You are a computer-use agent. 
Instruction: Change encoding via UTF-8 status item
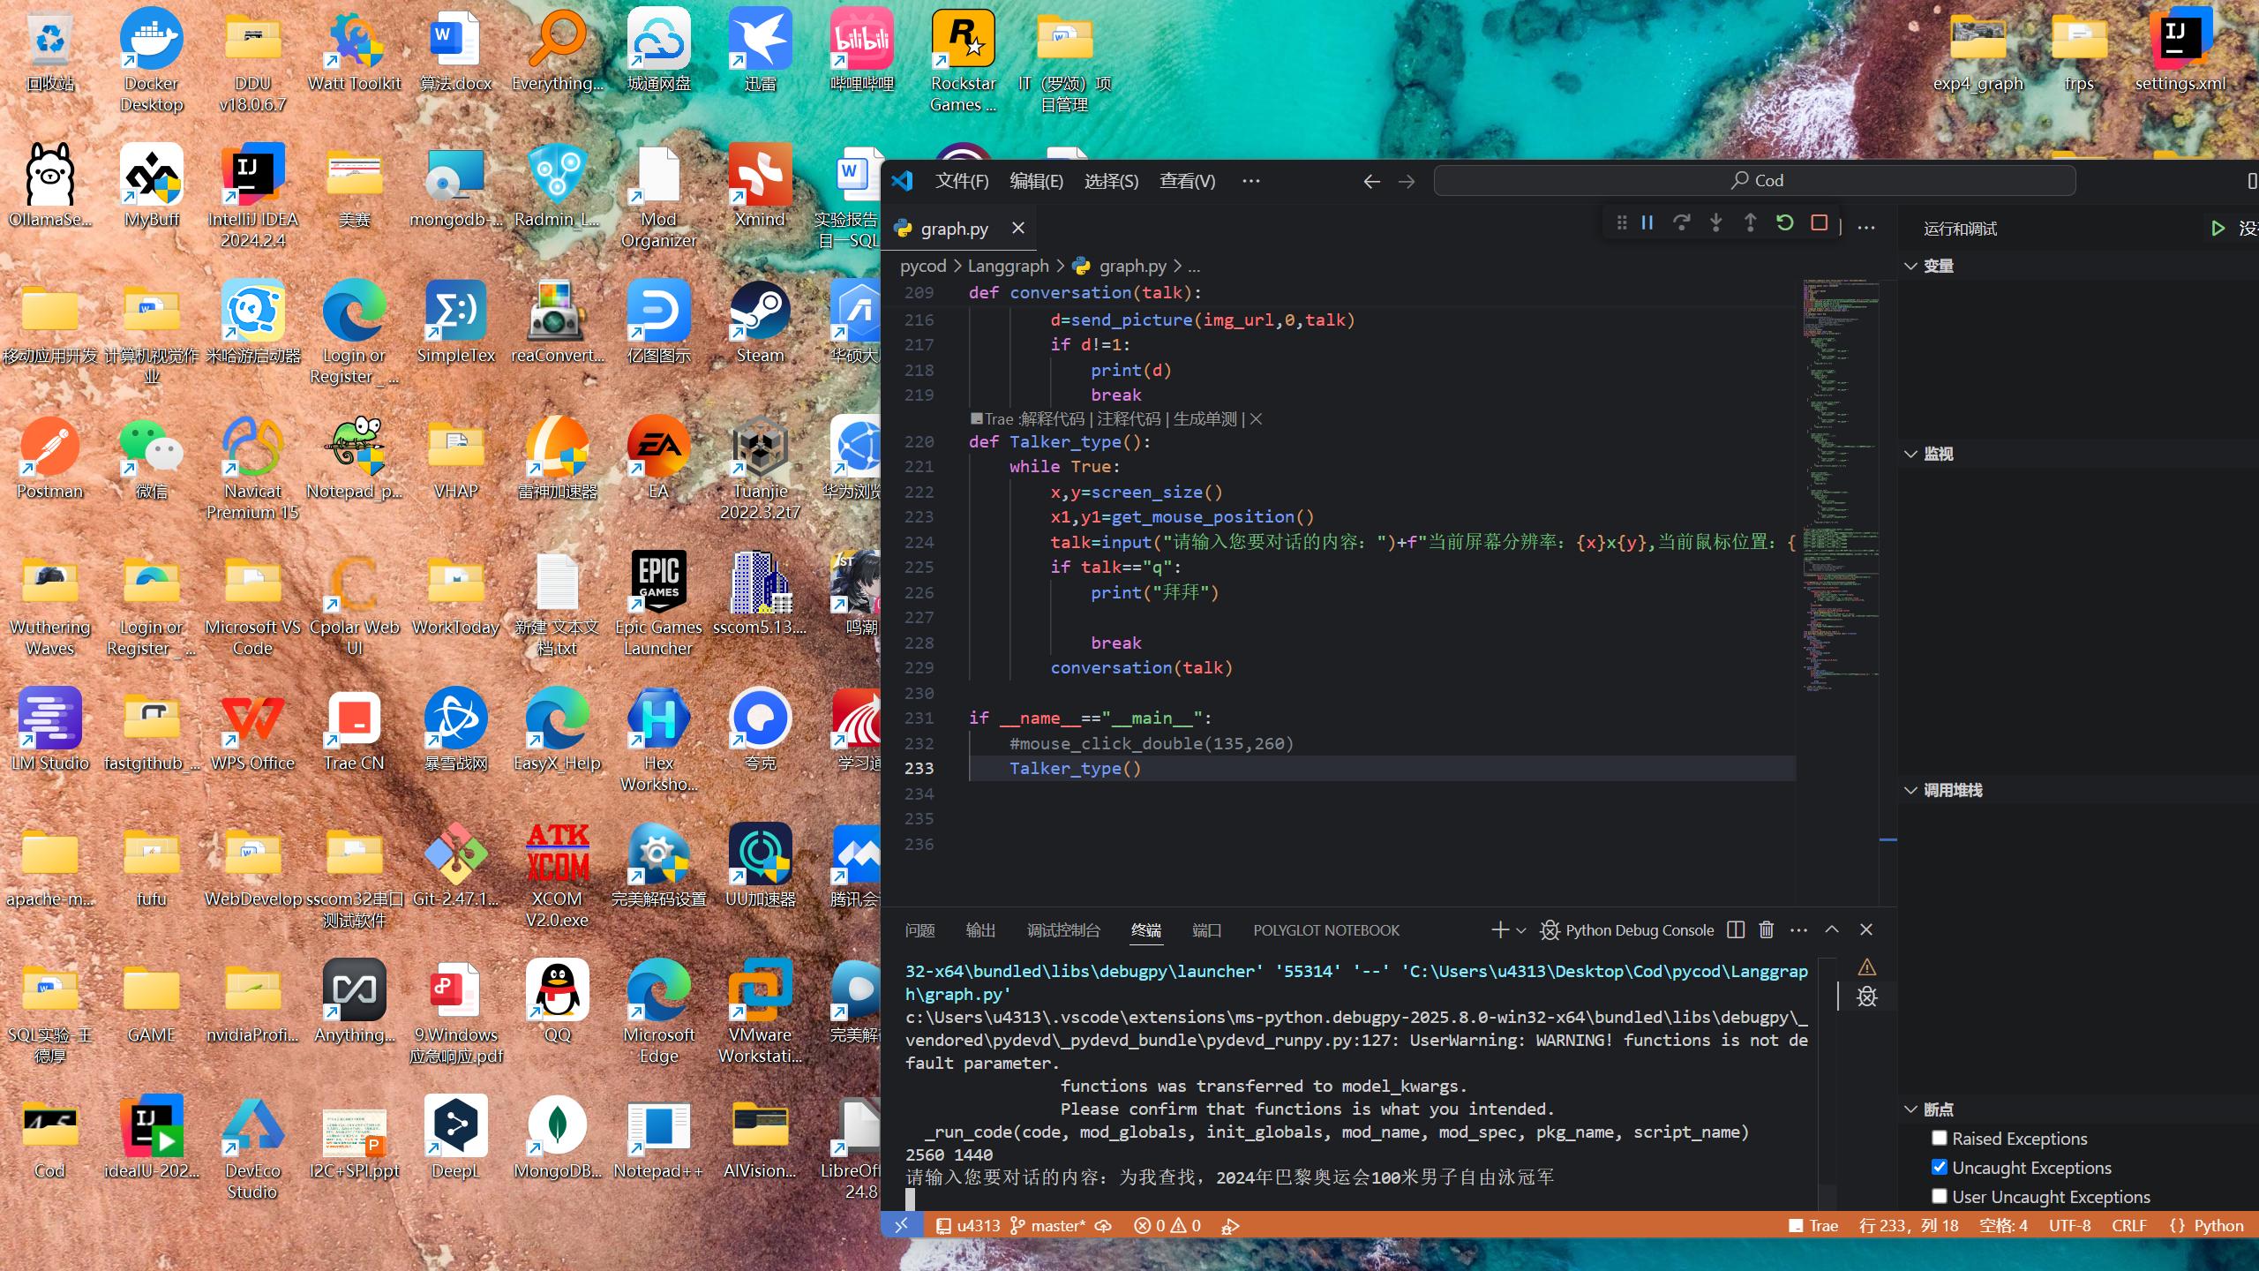tap(2069, 1225)
